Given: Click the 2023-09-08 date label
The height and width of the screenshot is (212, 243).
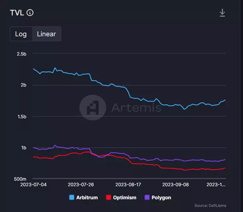Looking at the screenshot, I should pyautogui.click(x=175, y=185).
